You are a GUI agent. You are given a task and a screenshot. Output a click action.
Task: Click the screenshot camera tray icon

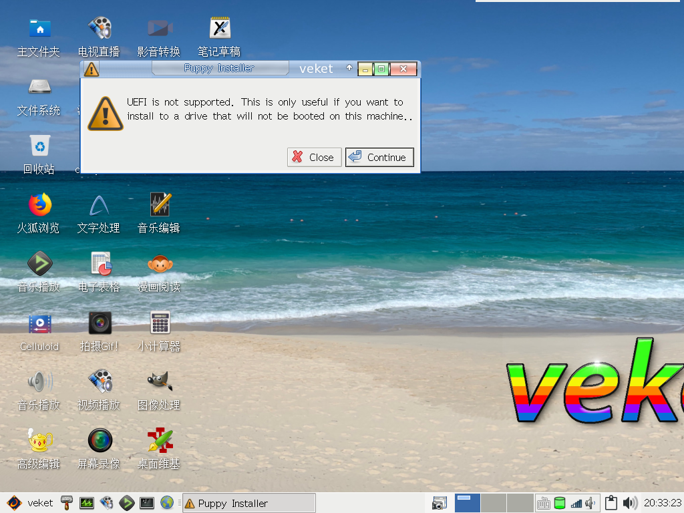(x=440, y=503)
